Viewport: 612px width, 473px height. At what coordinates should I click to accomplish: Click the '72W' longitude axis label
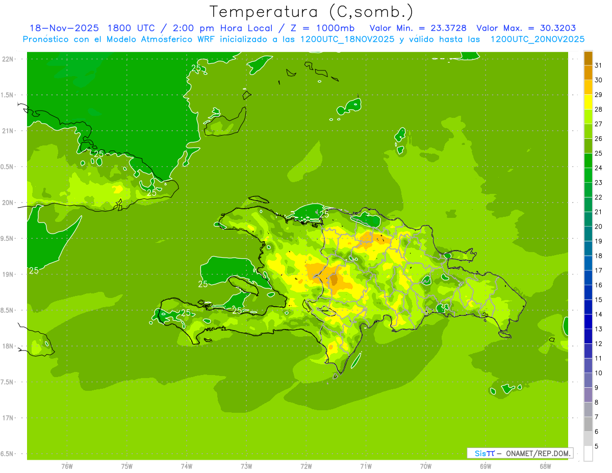[x=307, y=466]
